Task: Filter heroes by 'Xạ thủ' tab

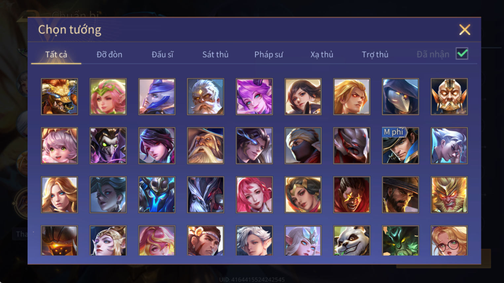Action: [322, 54]
